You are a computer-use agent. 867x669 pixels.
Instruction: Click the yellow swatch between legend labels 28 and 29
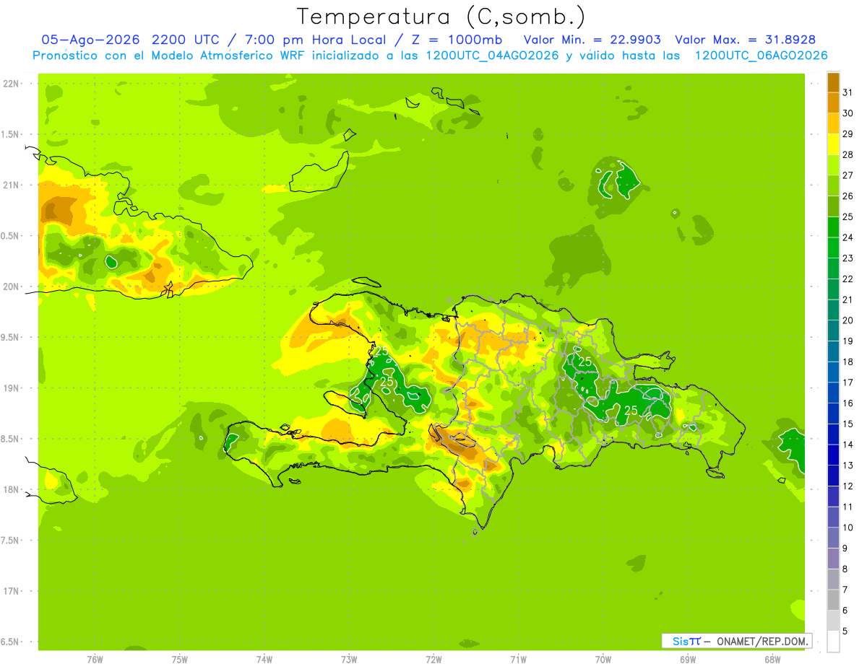pyautogui.click(x=833, y=144)
